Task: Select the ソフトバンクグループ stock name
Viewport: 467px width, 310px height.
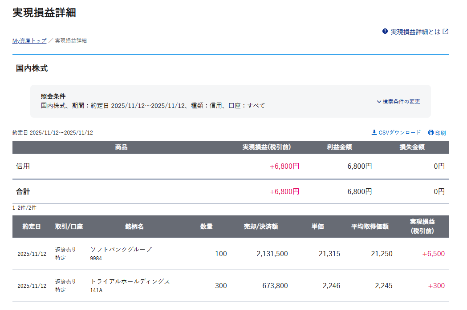Action: [121, 250]
